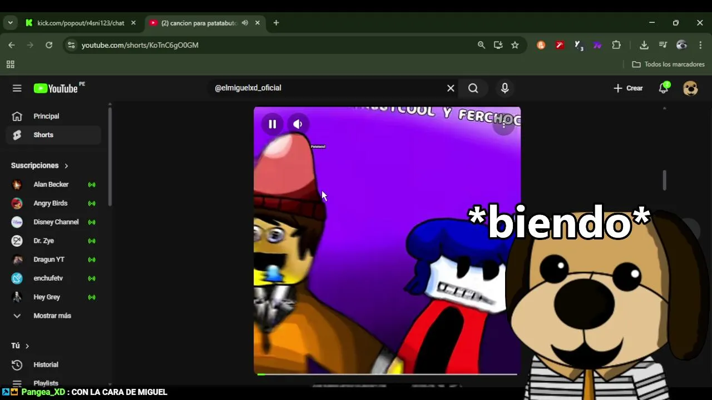Mute the YouTube tab audio indicator

pyautogui.click(x=245, y=23)
